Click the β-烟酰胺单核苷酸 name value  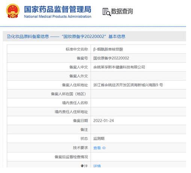(108, 49)
